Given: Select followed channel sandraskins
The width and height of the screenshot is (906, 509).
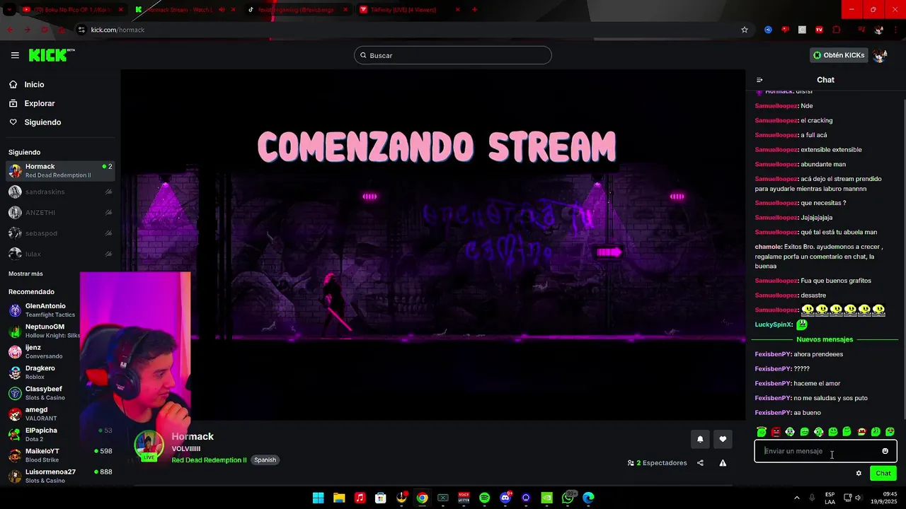Looking at the screenshot, I should [x=60, y=192].
